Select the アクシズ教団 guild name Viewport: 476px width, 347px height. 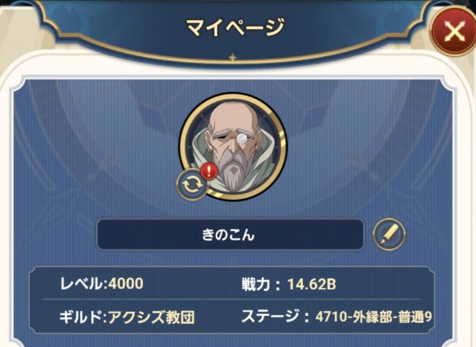click(152, 318)
